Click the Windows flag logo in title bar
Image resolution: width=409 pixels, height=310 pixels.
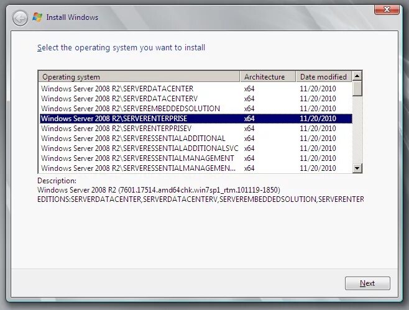tap(37, 17)
